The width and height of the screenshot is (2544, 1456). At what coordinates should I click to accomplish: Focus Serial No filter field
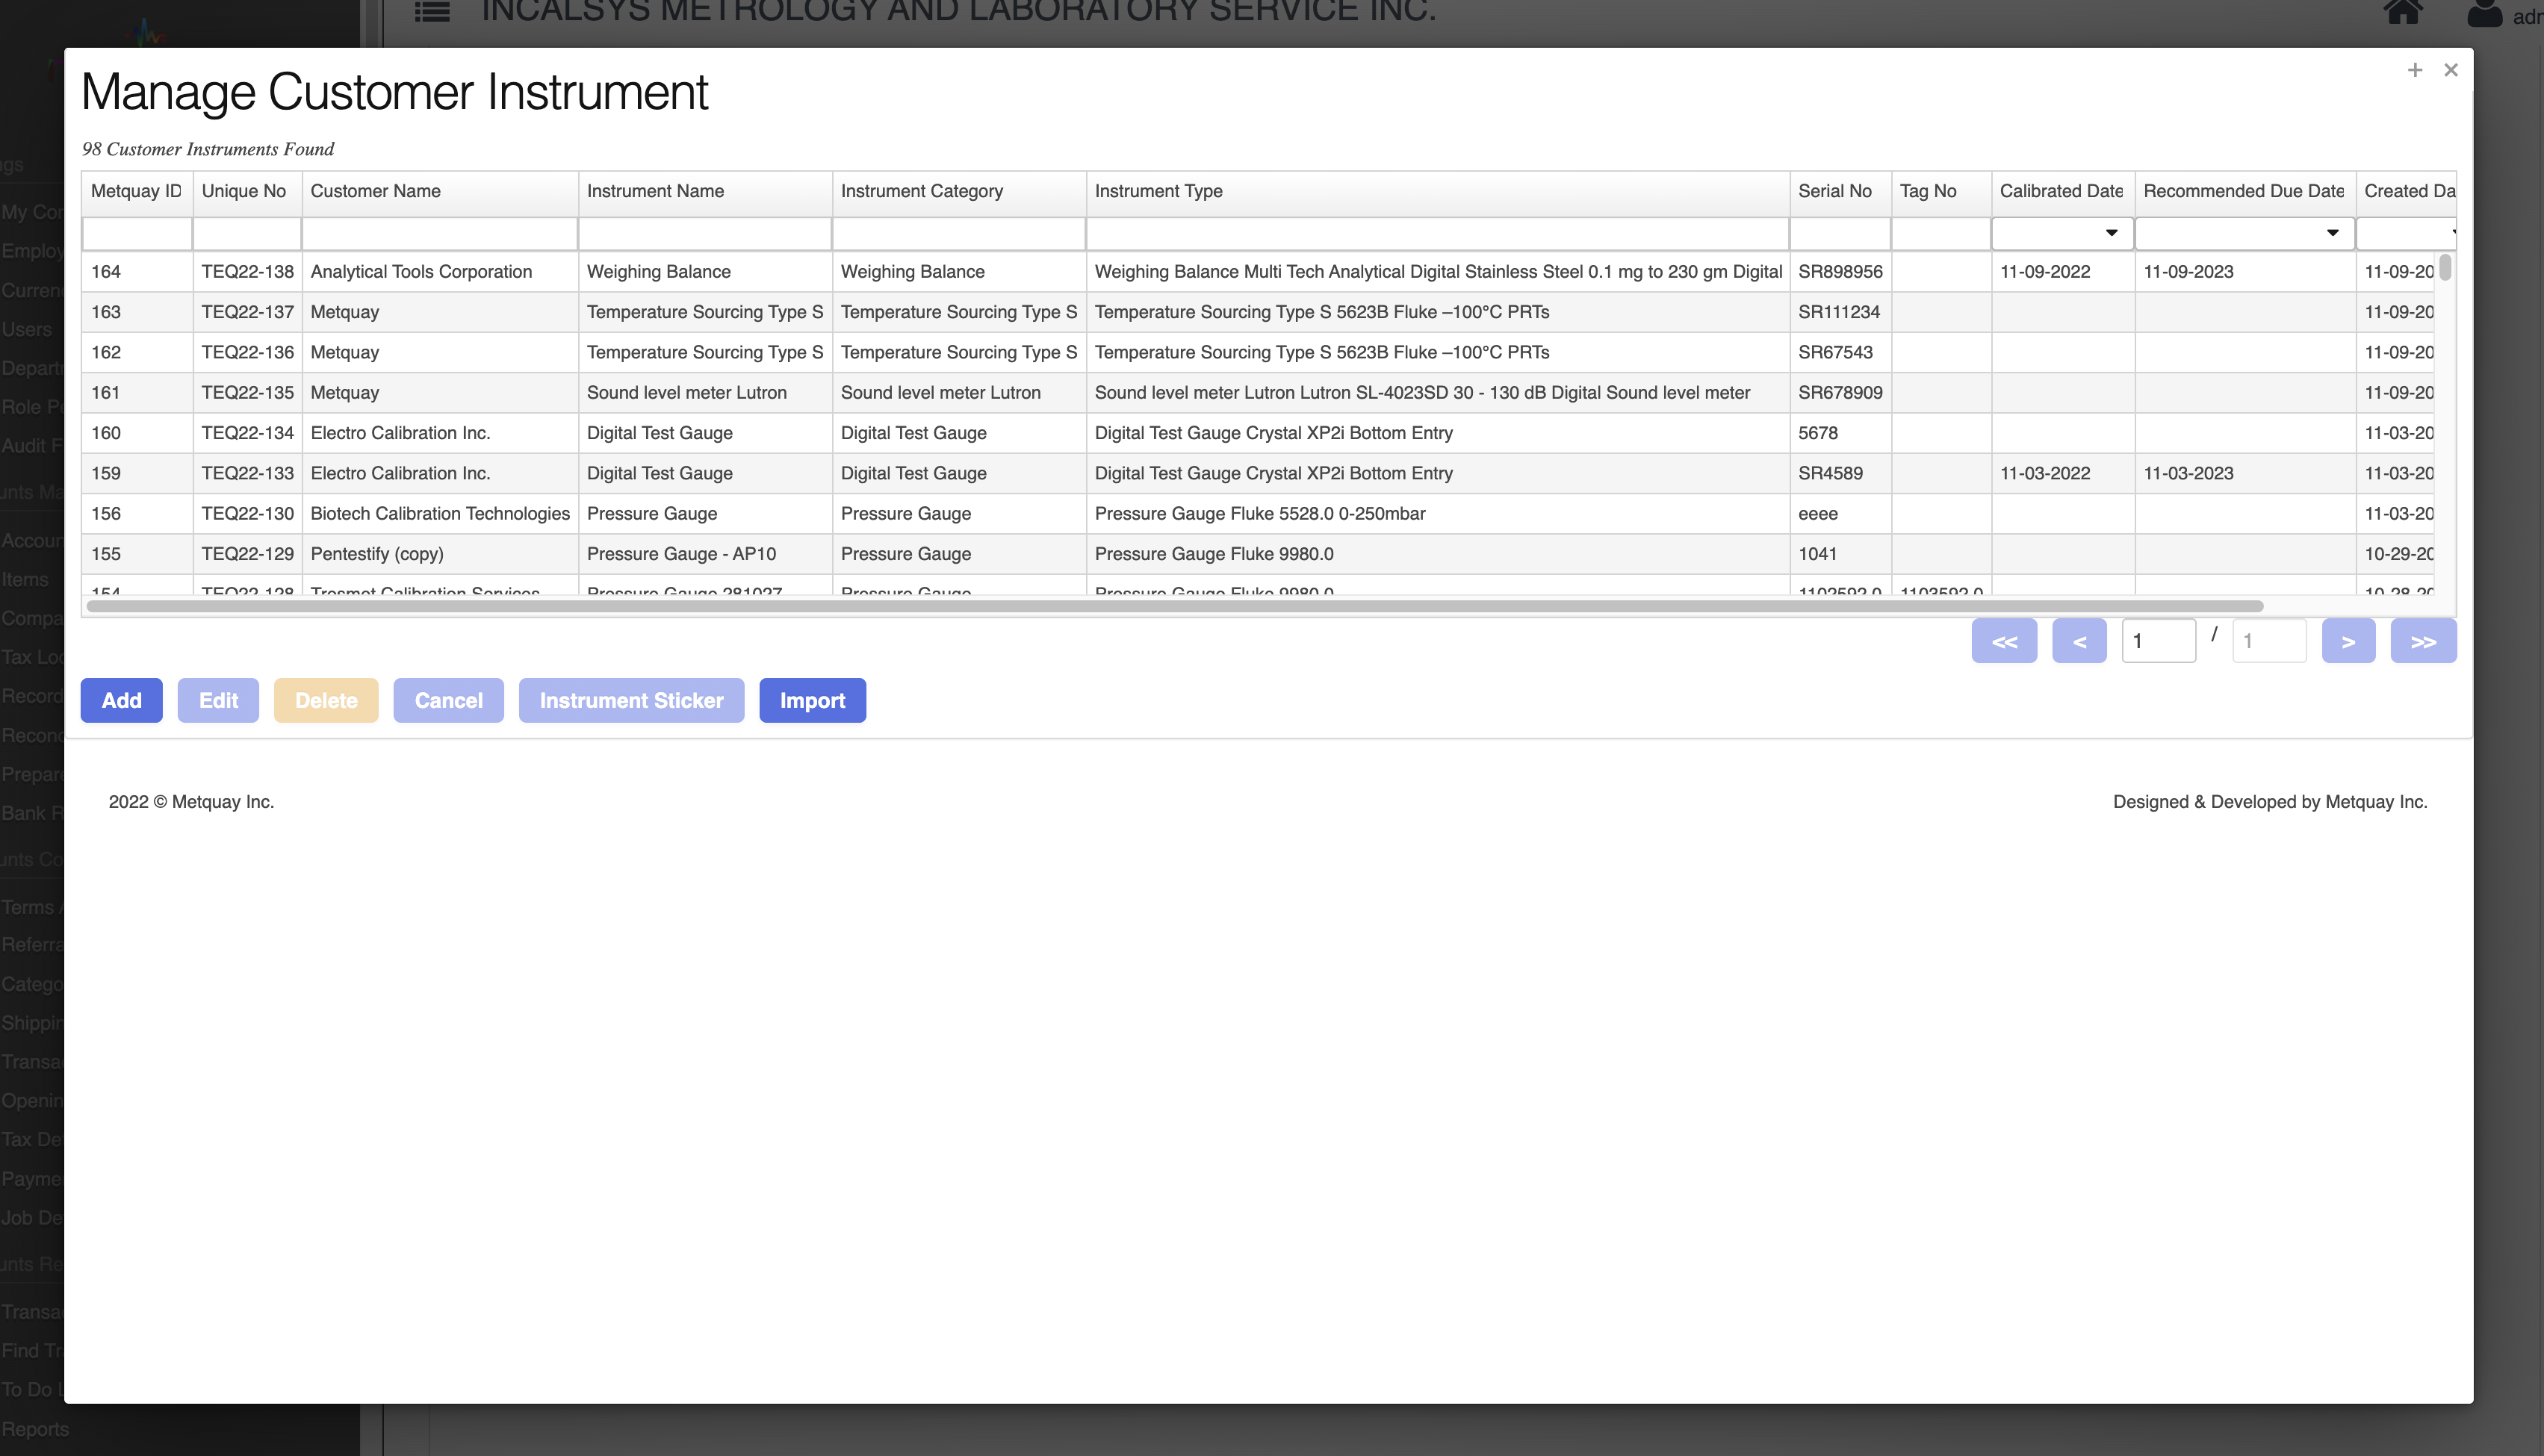(x=1839, y=234)
